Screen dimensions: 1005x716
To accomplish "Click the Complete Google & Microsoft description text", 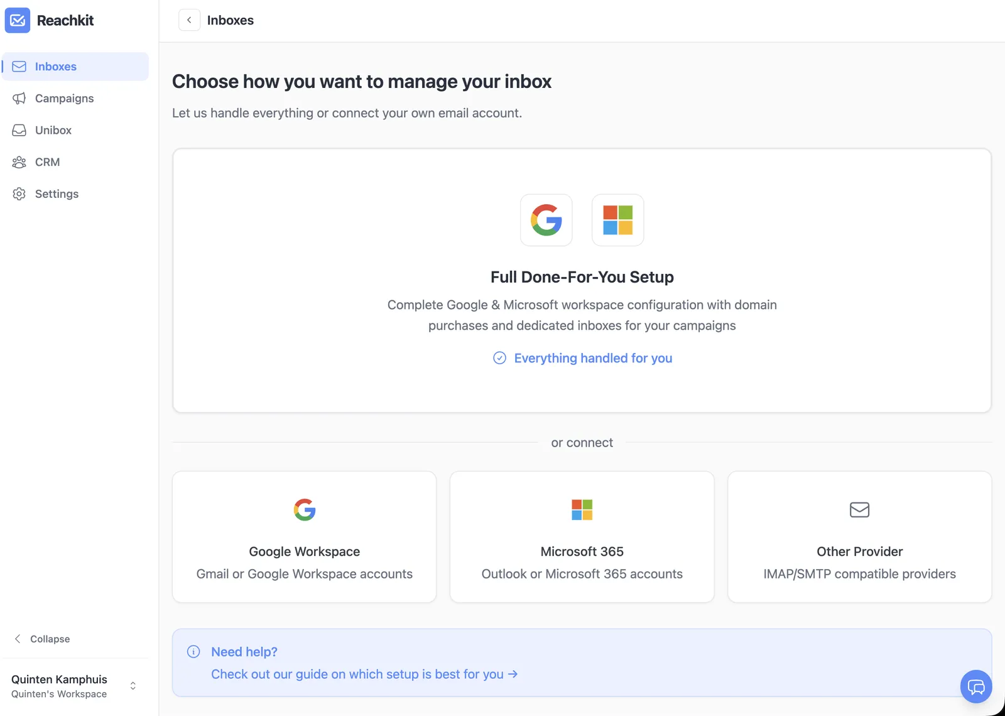I will tap(582, 315).
